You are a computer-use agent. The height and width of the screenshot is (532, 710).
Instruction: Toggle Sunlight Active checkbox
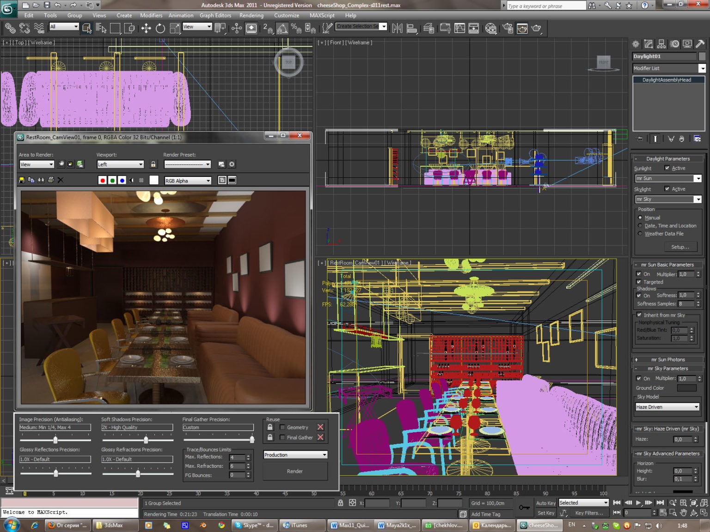[667, 168]
